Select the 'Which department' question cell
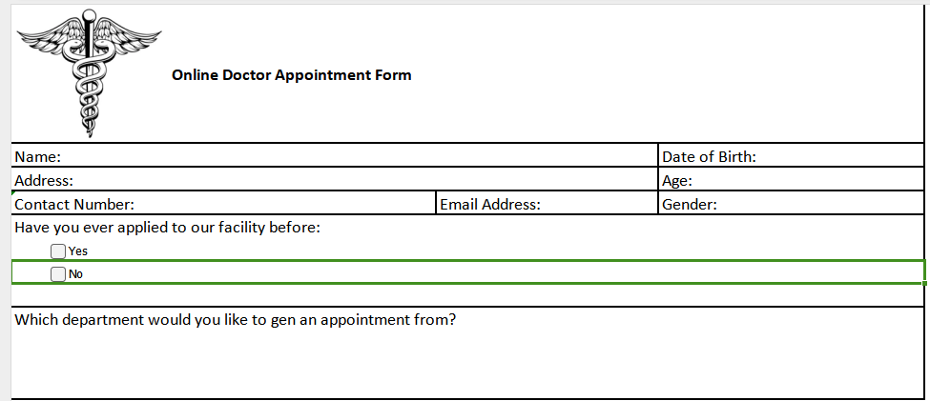Viewport: 930px width, 401px height. coord(235,320)
